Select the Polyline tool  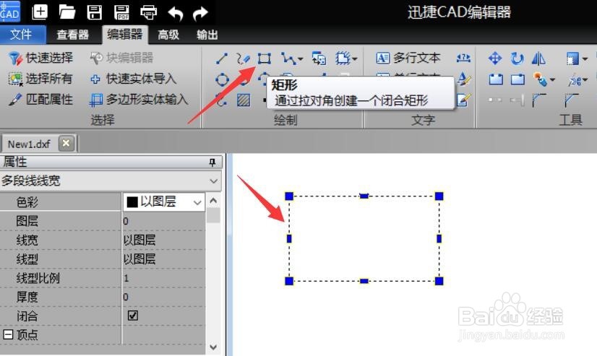point(288,58)
